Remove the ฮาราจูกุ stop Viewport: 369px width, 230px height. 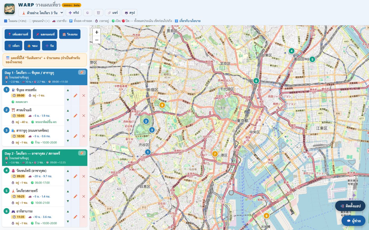84,136
